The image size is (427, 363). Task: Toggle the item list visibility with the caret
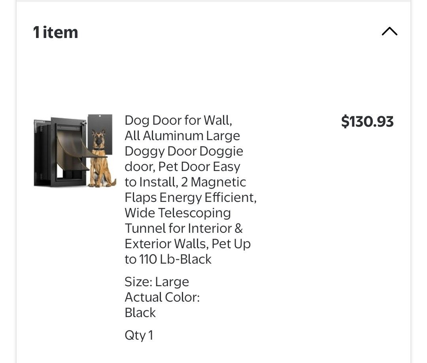[389, 31]
